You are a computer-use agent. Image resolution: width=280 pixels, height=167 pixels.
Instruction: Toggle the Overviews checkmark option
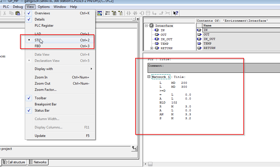coord(42,13)
